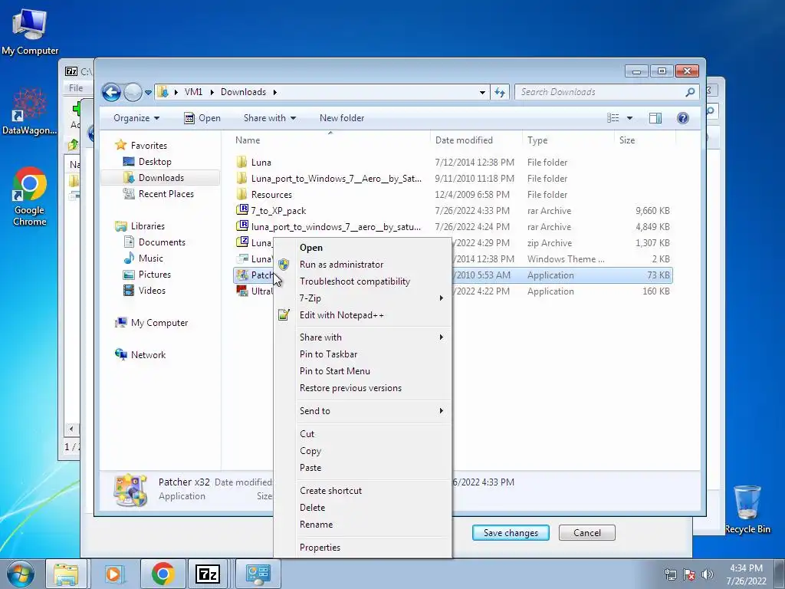Select Downloads in the navigation pane
Screen dimensions: 785x589
click(x=160, y=178)
